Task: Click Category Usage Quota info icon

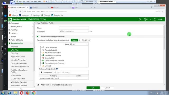Action: pos(57,69)
